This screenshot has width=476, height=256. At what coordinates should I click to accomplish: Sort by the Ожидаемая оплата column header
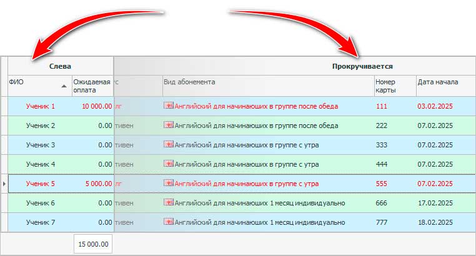[91, 86]
